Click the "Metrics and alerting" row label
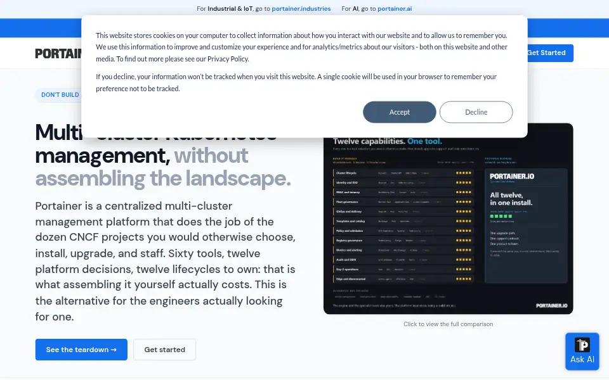609x380 pixels. click(x=349, y=250)
